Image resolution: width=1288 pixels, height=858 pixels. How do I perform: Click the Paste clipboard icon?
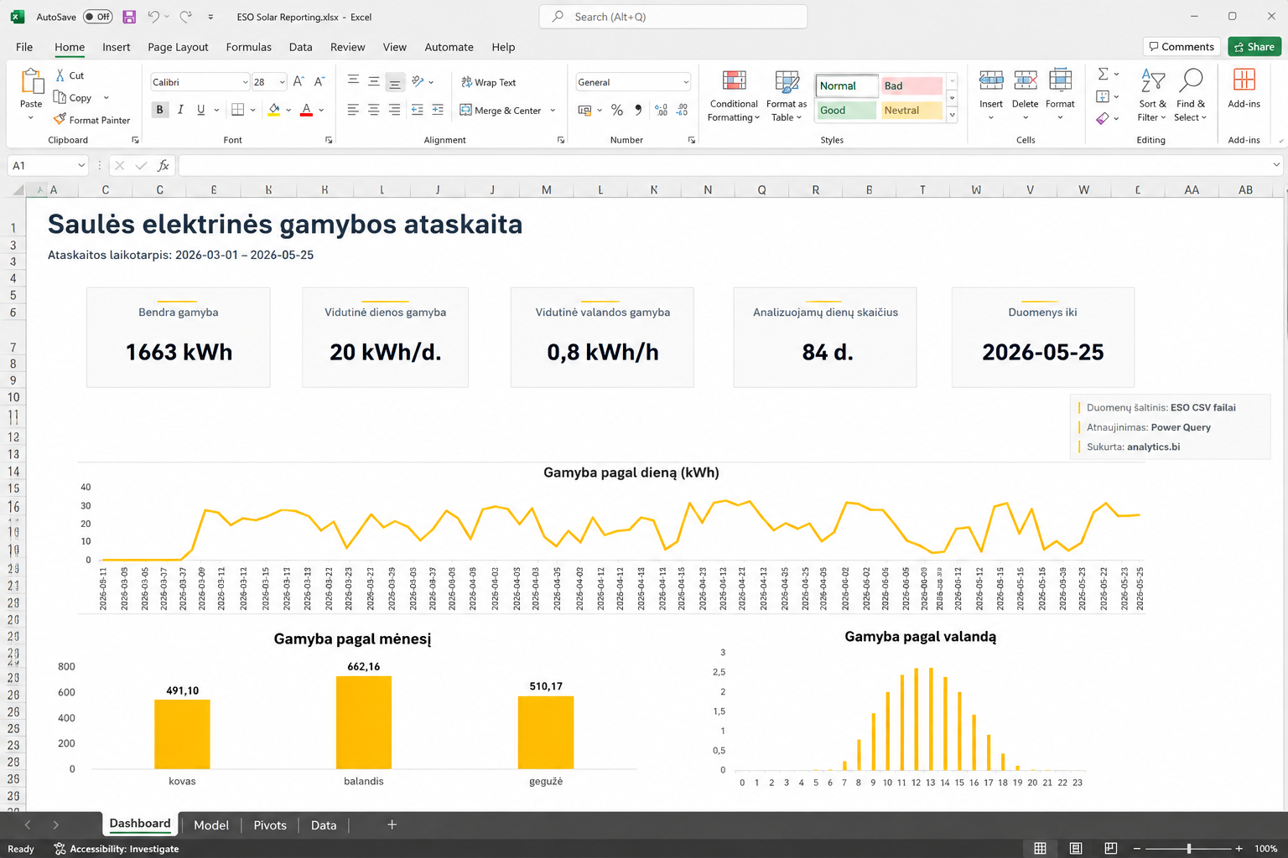(x=32, y=82)
